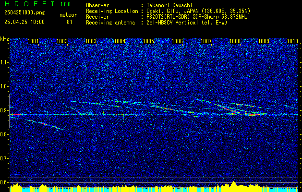Click the 0.8 kHz axis label

tap(4, 134)
